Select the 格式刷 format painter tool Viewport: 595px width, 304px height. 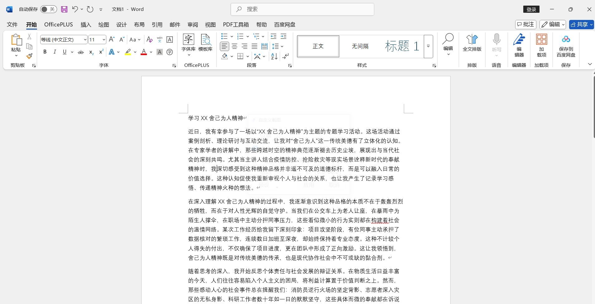(x=29, y=56)
